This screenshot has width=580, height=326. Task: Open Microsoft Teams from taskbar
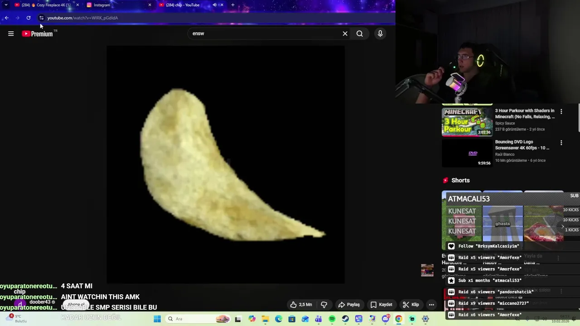pyautogui.click(x=318, y=319)
